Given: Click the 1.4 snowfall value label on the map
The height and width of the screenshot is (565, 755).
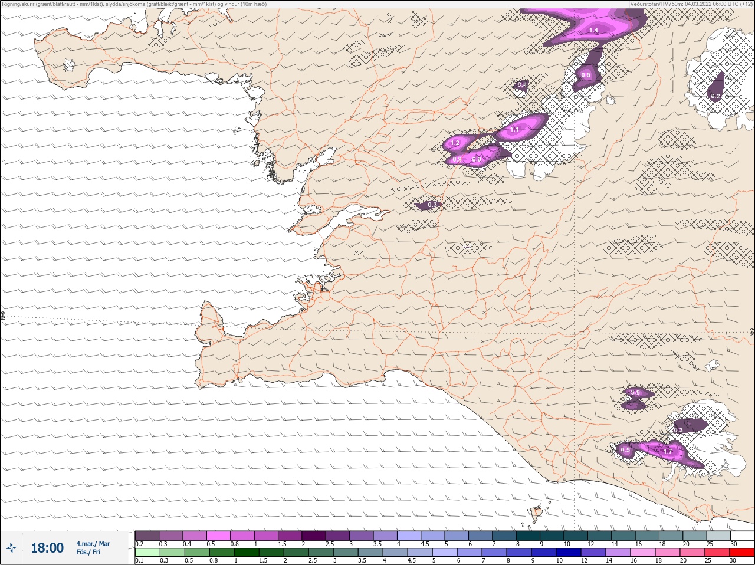Looking at the screenshot, I should pos(593,30).
